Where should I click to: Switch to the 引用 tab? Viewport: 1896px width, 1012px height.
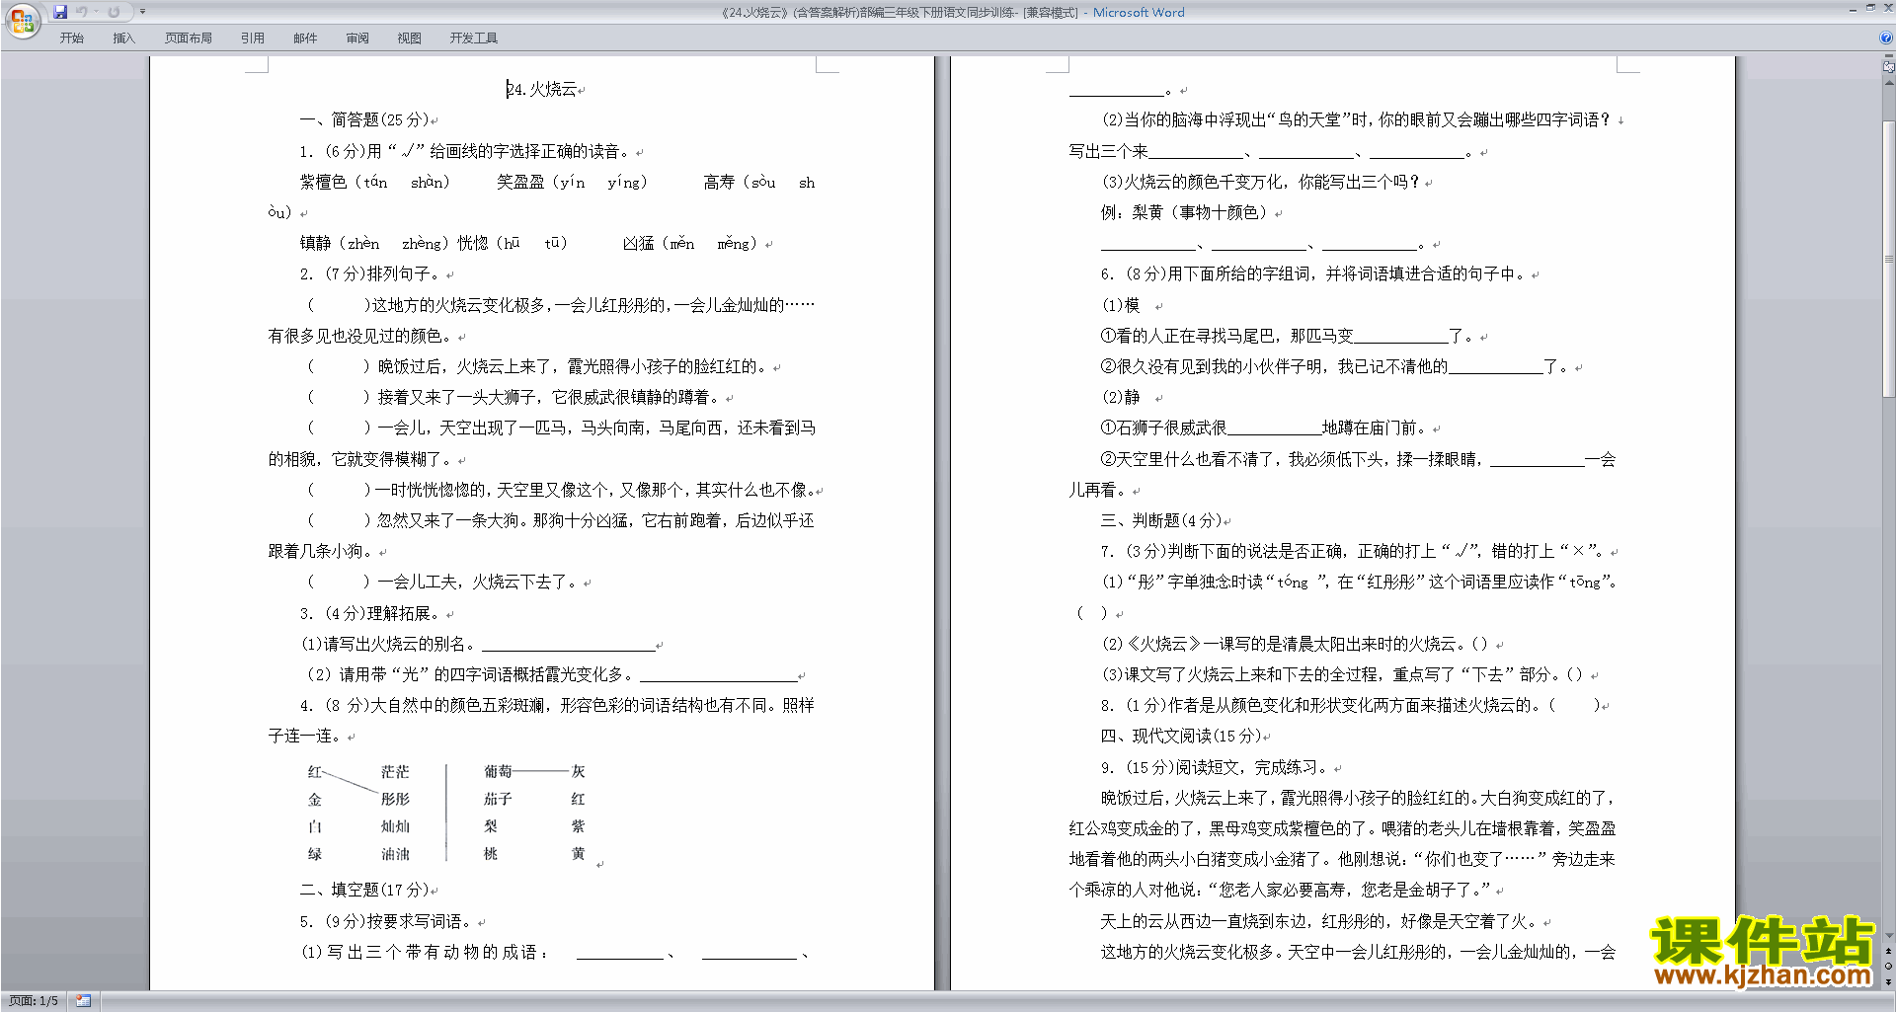[253, 38]
